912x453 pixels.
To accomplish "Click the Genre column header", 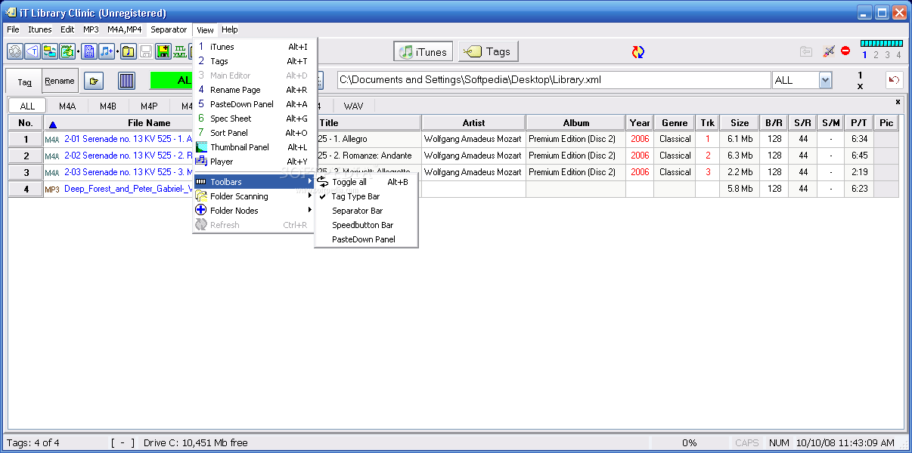I will (x=675, y=123).
